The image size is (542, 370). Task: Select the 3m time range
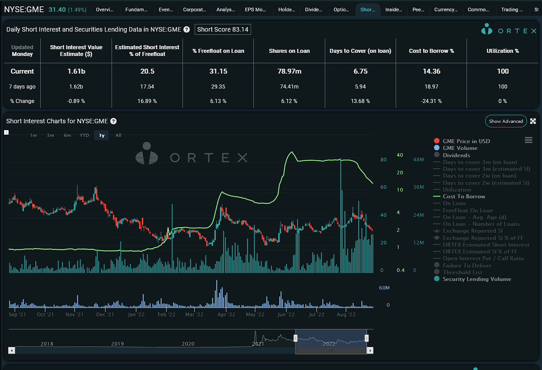click(x=50, y=135)
